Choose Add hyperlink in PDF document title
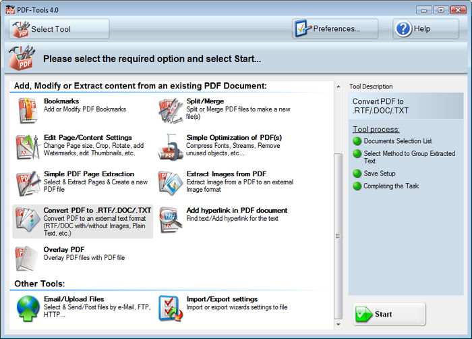 pos(237,210)
